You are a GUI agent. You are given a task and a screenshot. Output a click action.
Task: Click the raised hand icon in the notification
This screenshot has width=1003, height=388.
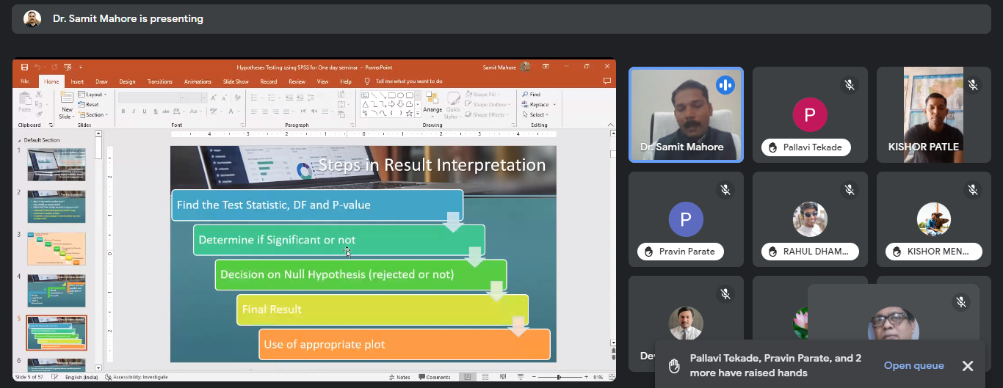click(673, 365)
